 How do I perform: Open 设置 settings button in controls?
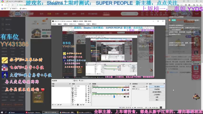[157, 97]
